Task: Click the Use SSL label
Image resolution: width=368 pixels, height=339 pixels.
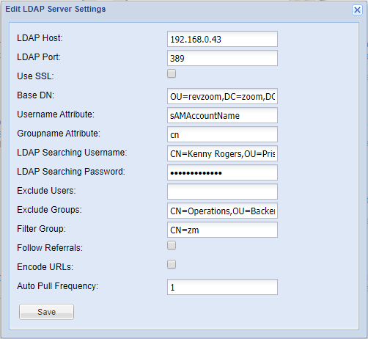Action: pos(35,76)
